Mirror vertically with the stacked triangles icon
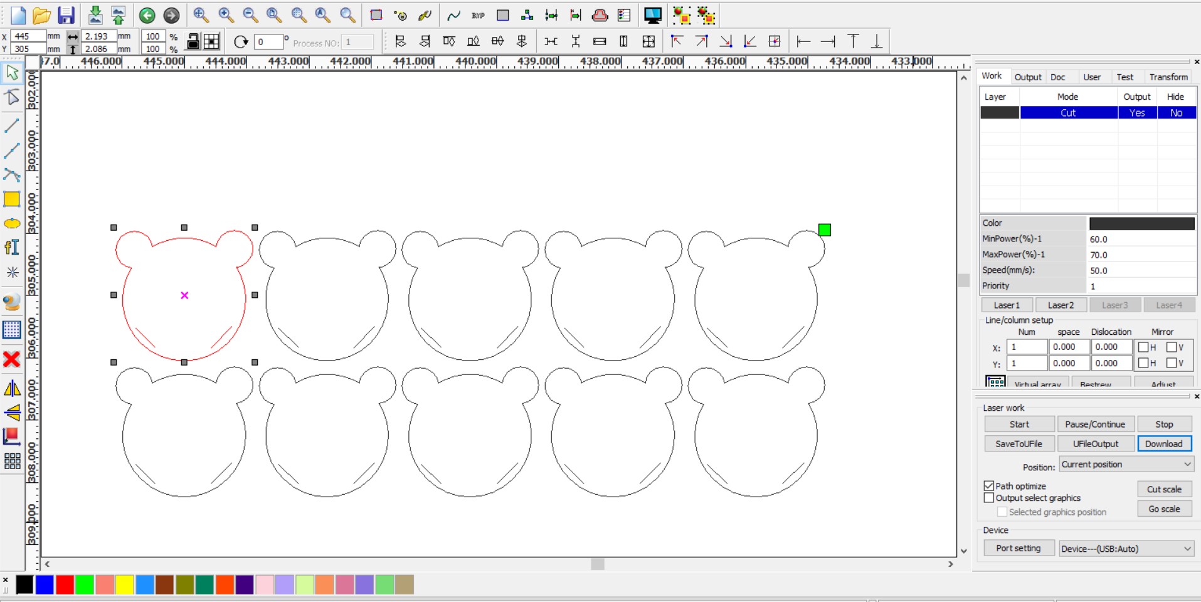The width and height of the screenshot is (1201, 602). [x=12, y=412]
